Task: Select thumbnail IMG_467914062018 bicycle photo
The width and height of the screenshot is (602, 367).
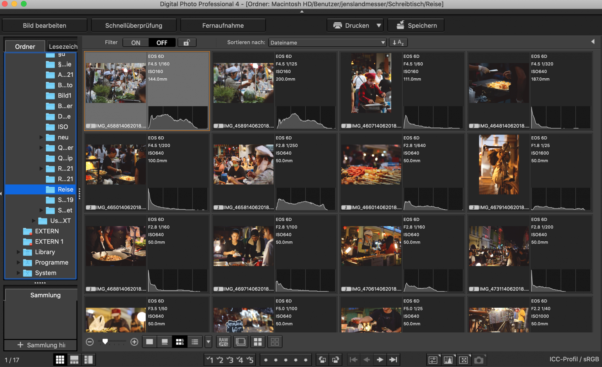Action: pos(499,165)
